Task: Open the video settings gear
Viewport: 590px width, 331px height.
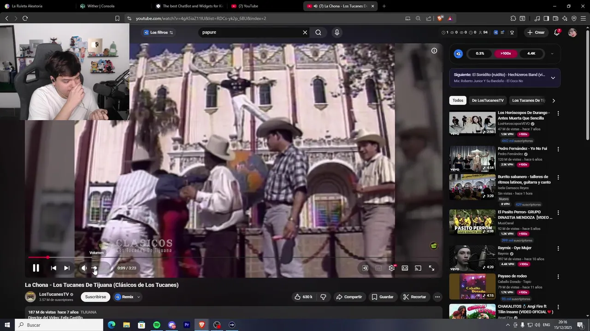Action: [x=392, y=268]
